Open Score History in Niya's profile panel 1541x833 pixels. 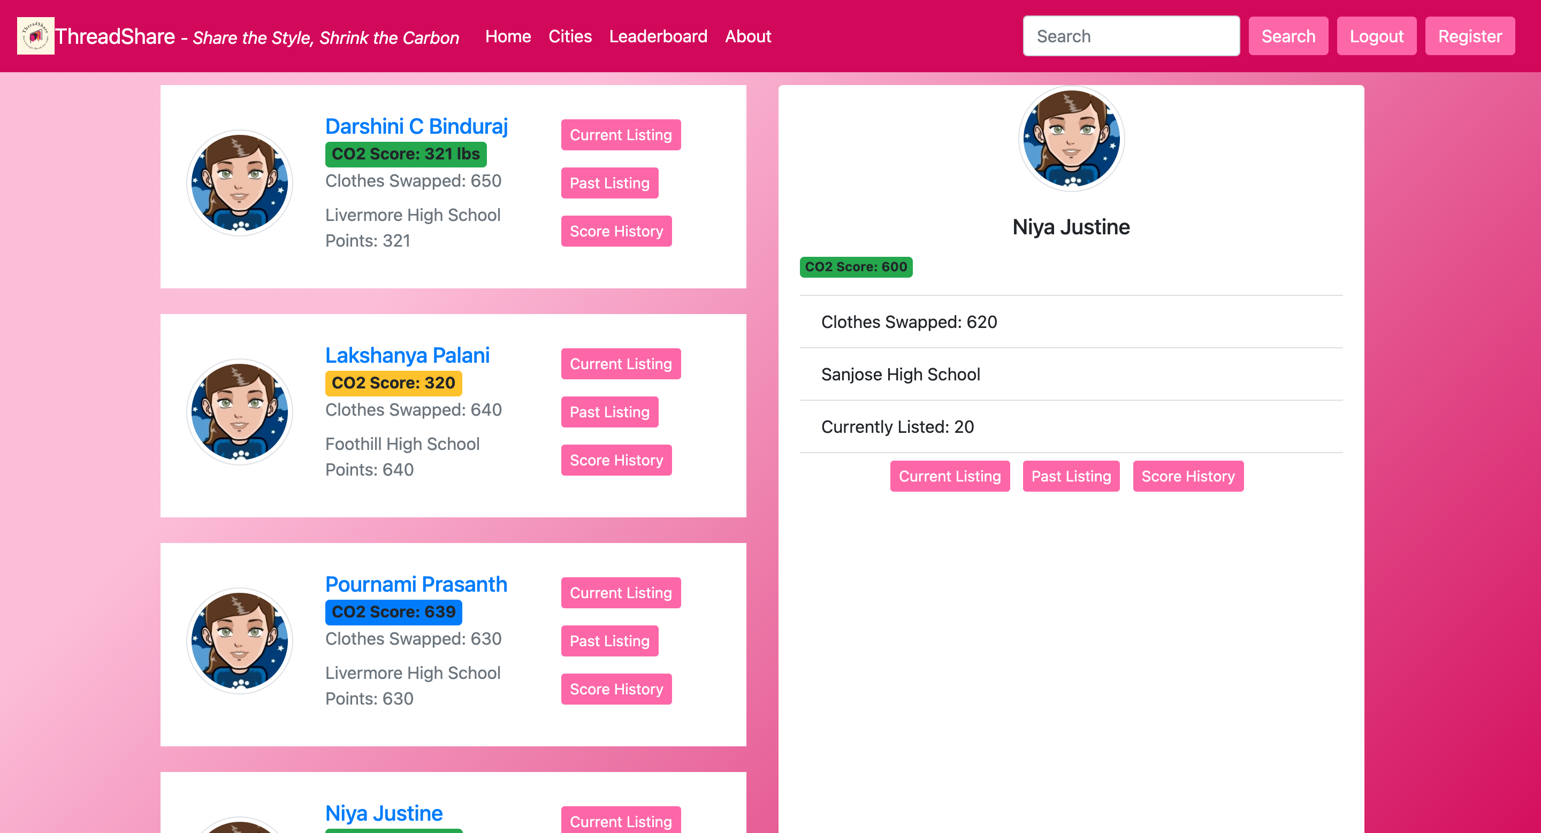1187,476
